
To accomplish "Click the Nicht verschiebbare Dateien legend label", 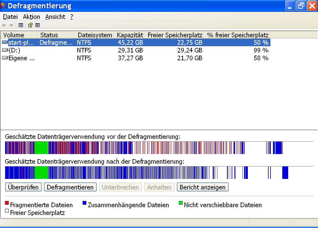I will coord(223,205).
